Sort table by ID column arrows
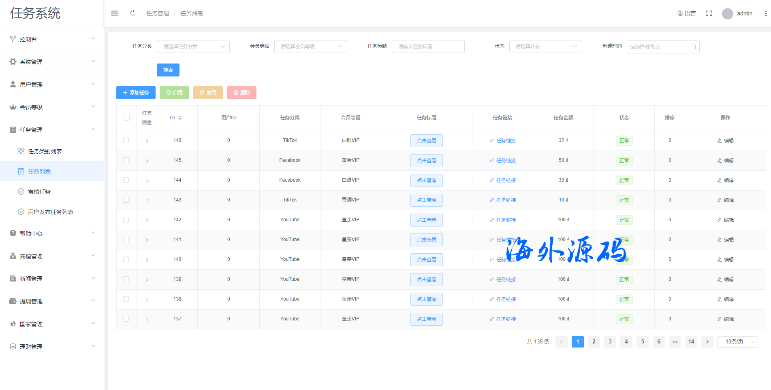This screenshot has height=390, width=771. tap(180, 118)
